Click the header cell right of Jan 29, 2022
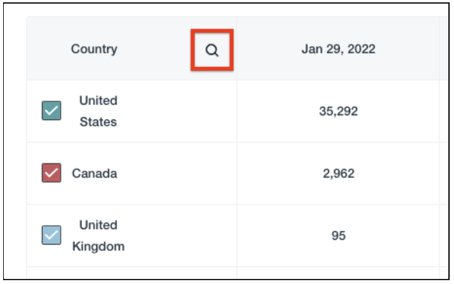The width and height of the screenshot is (454, 284). [x=445, y=49]
